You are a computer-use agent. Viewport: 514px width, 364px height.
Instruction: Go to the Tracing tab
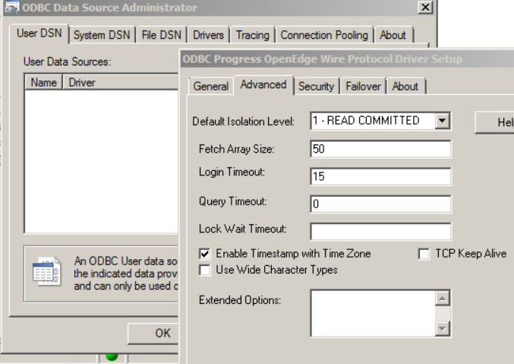coord(252,35)
